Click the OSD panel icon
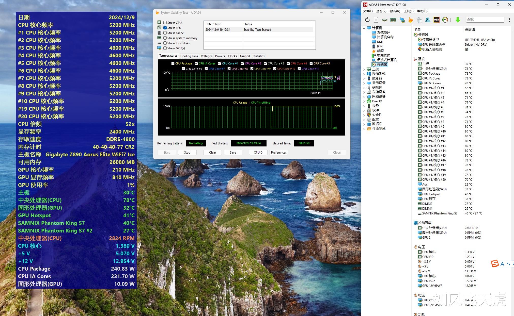This screenshot has height=316, width=514. coord(436,20)
